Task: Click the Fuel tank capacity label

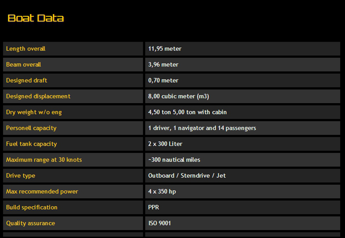Action: click(32, 144)
